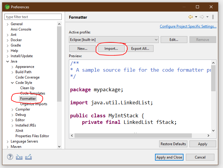Click the New... button

[83, 49]
